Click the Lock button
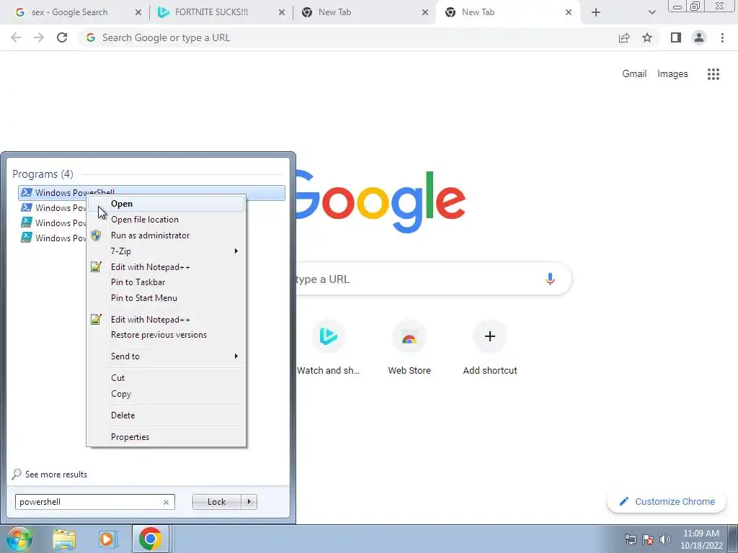The height and width of the screenshot is (553, 738). click(x=216, y=502)
